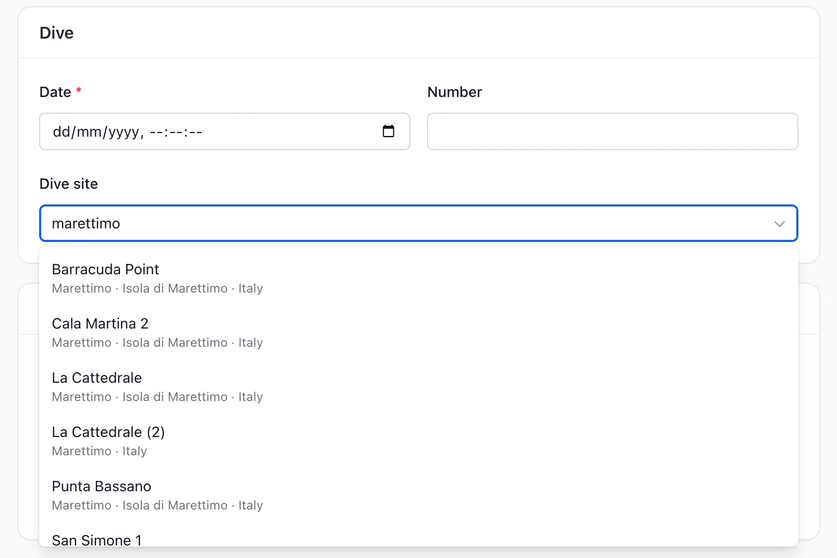Viewport: 837px width, 558px height.
Task: Click the Dive site label
Action: pos(69,184)
